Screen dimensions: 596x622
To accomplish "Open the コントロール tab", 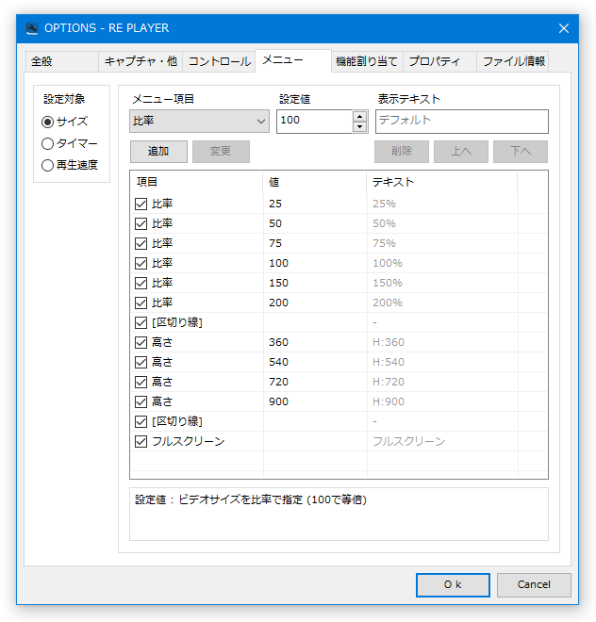I will click(x=219, y=61).
